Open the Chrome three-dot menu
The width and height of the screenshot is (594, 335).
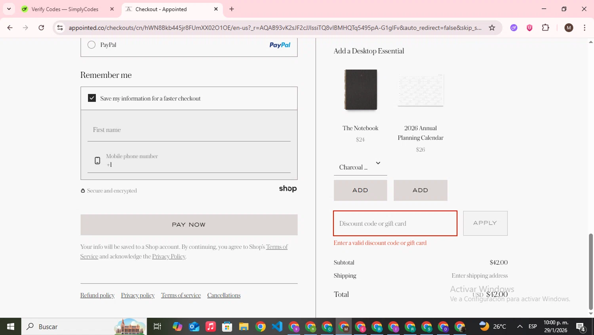[584, 28]
